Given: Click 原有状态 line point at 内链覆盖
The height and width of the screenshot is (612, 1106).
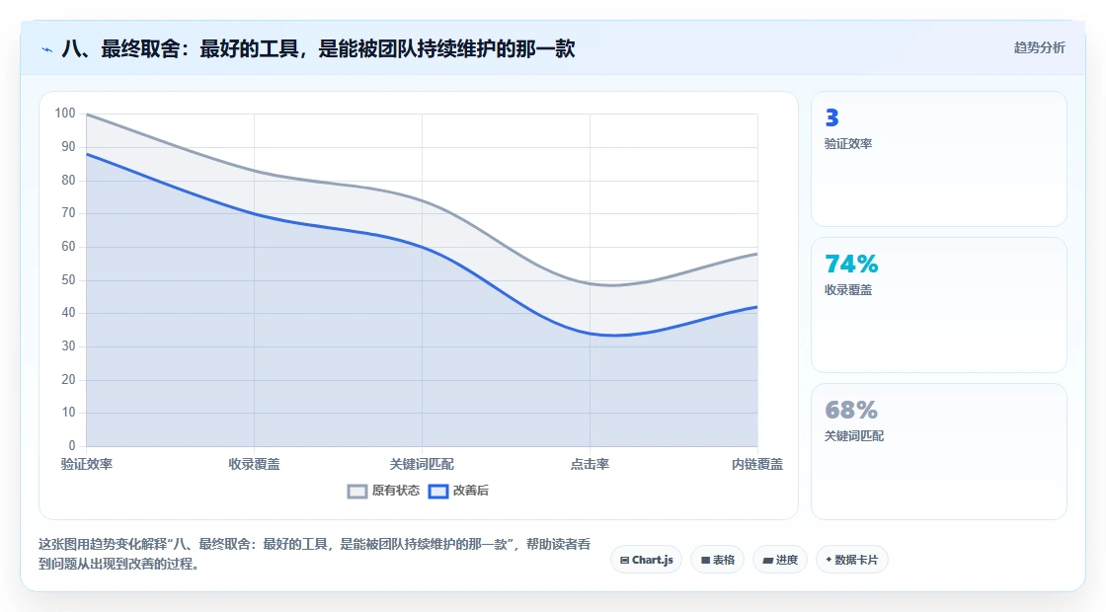Looking at the screenshot, I should pos(756,254).
